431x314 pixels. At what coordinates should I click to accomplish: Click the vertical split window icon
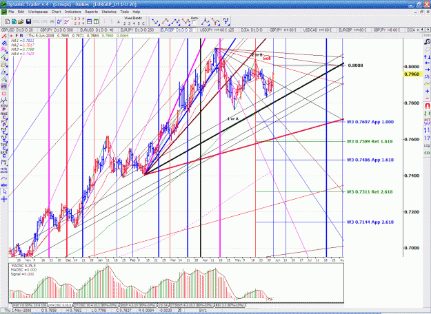pyautogui.click(x=96, y=21)
